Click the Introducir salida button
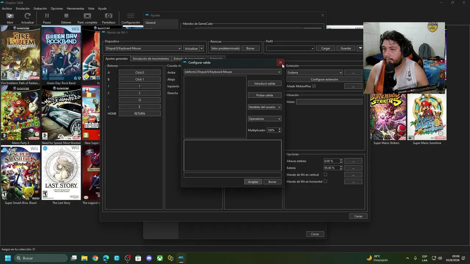The width and height of the screenshot is (470, 264). [264, 84]
